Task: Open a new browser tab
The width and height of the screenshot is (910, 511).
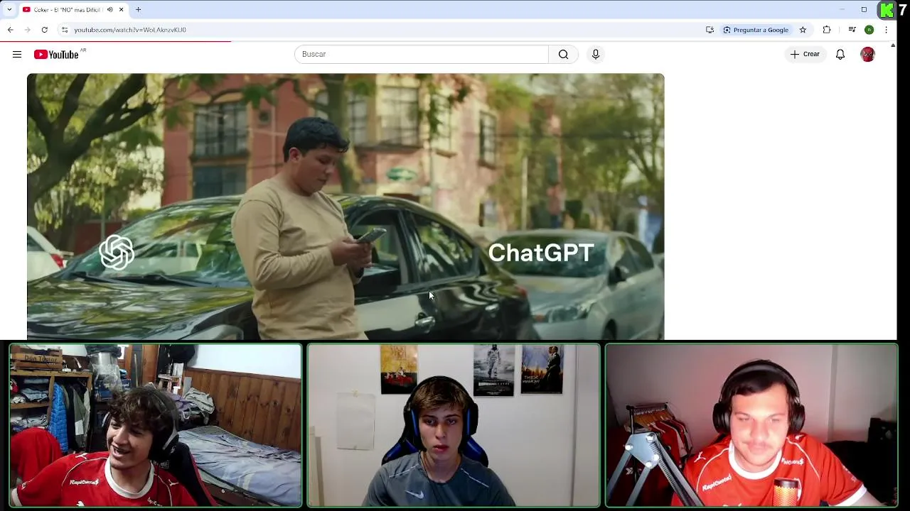Action: 139,9
